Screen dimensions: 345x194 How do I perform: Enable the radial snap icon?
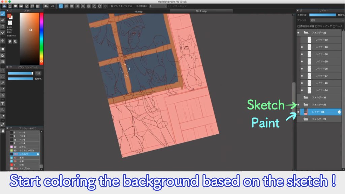(83, 6)
